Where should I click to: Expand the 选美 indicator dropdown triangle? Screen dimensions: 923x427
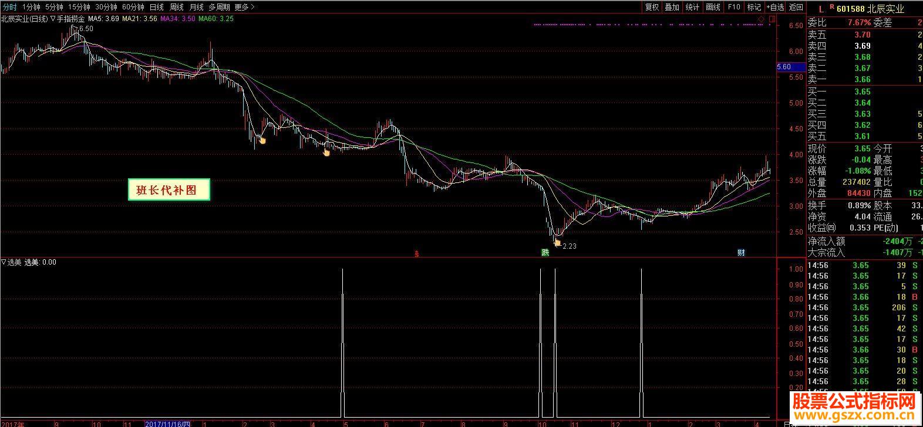coord(4,262)
